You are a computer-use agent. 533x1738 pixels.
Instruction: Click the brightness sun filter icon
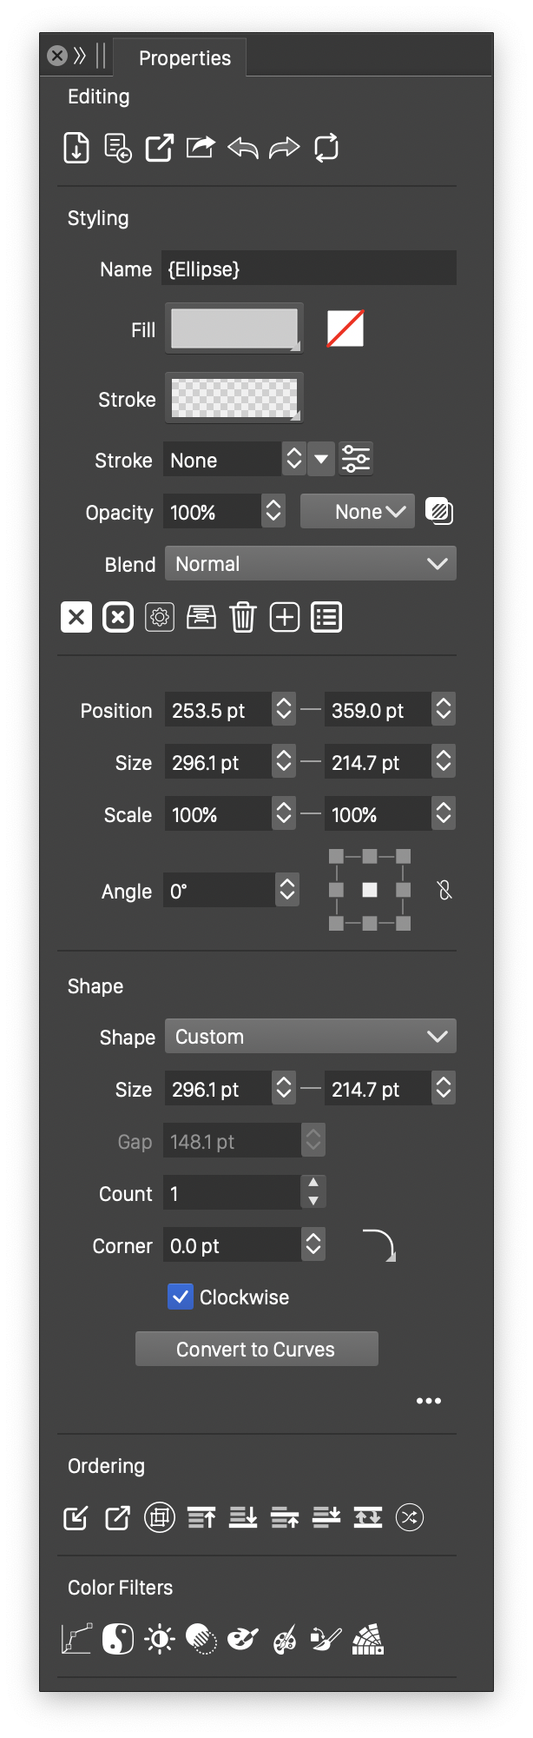coord(160,1639)
